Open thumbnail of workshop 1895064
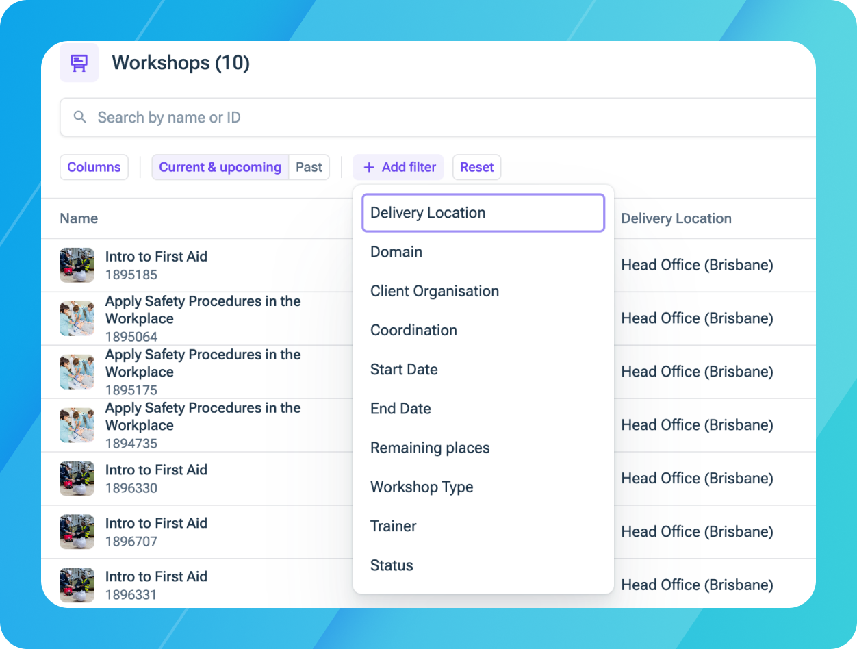Image resolution: width=857 pixels, height=649 pixels. click(x=77, y=319)
